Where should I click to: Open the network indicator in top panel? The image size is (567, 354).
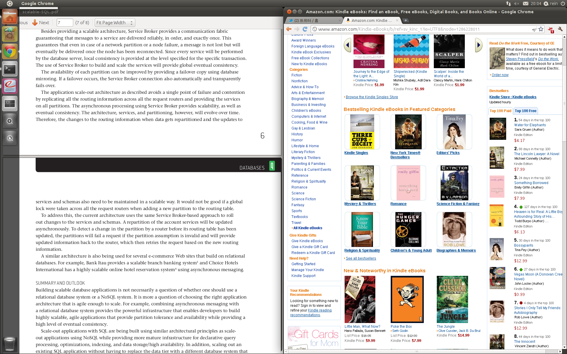tap(508, 4)
